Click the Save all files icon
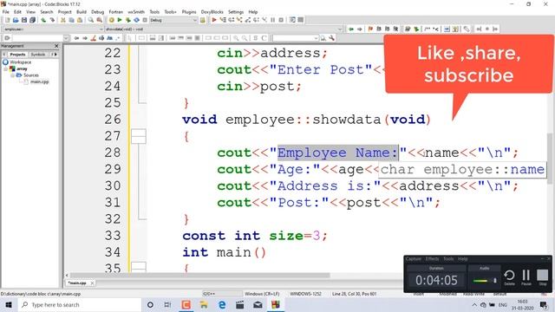 pyautogui.click(x=33, y=20)
